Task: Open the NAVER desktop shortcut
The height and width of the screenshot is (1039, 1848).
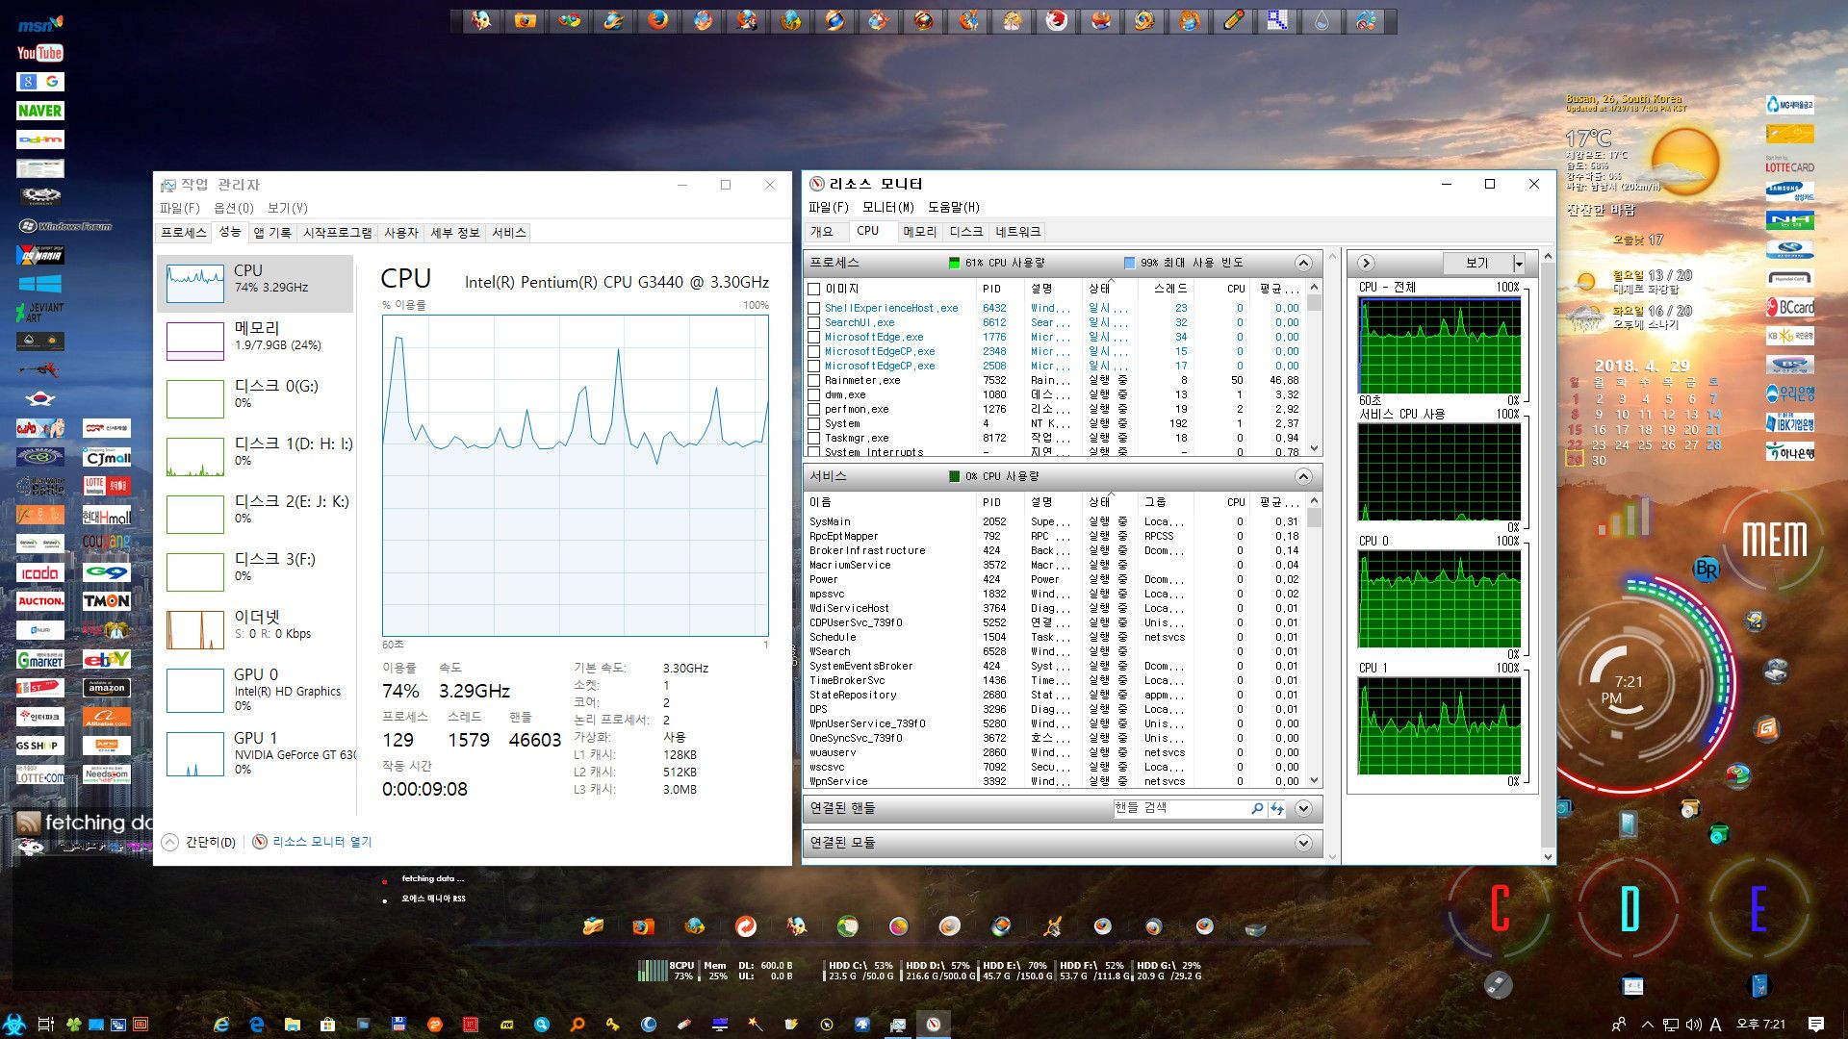Action: (x=39, y=111)
